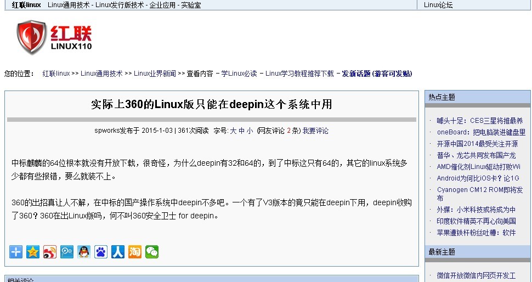This screenshot has width=532, height=282.
Task: Share to Taobao orange icon
Action: coord(135,252)
